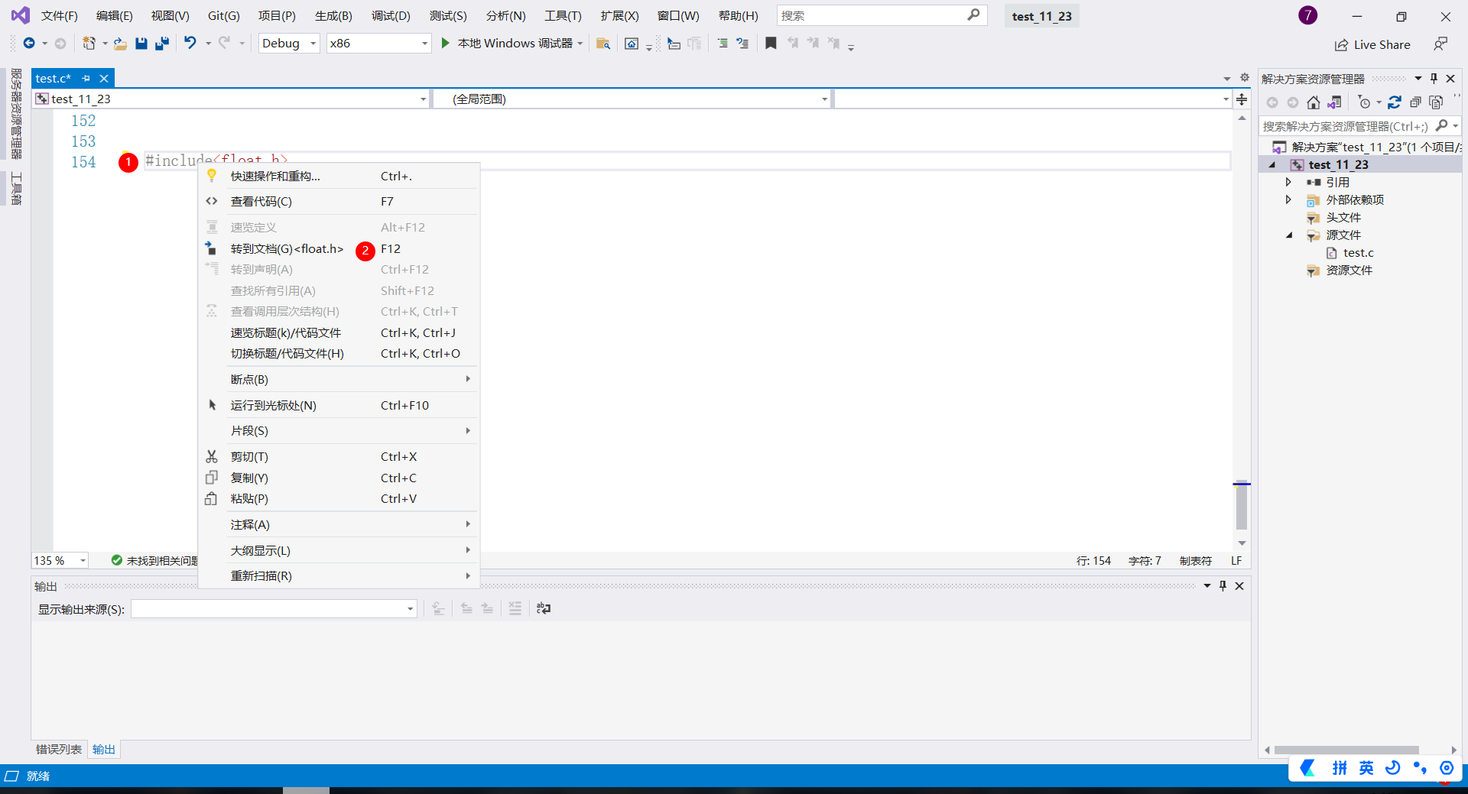Click the navigate backward toolbar icon
1468x794 pixels.
29,44
